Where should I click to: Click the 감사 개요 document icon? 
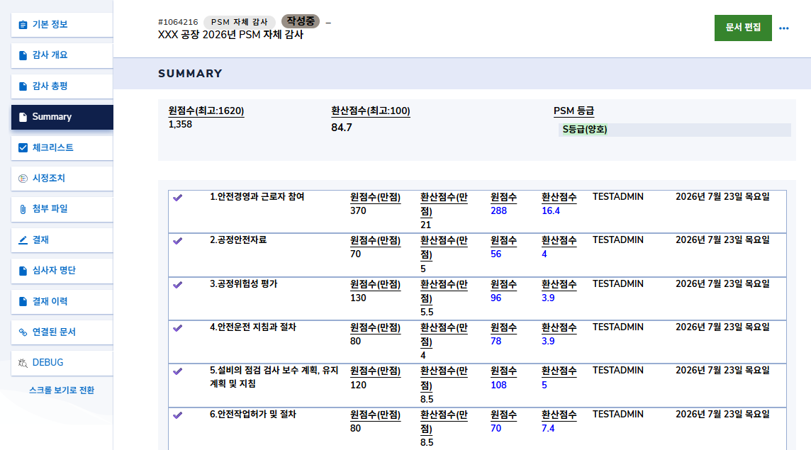tap(23, 55)
